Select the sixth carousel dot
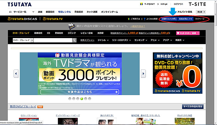This screenshot has width=217, height=125. 90,99
